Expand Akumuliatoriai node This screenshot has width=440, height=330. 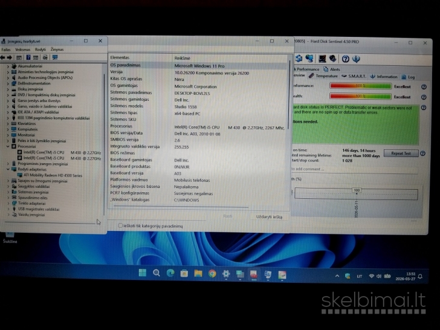[8, 66]
